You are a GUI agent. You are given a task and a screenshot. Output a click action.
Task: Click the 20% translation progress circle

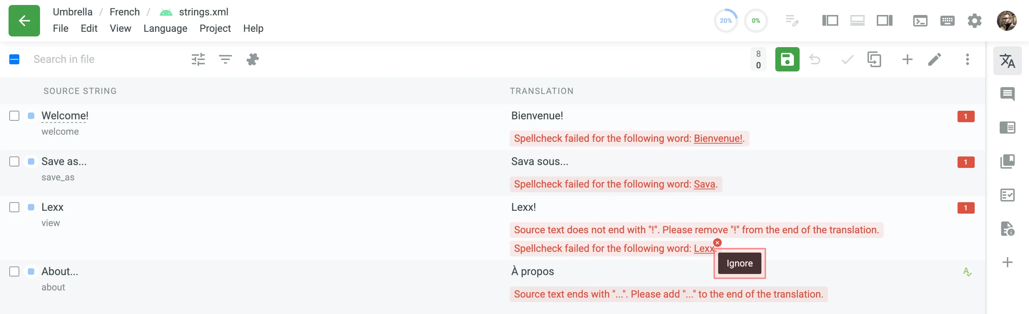(726, 20)
